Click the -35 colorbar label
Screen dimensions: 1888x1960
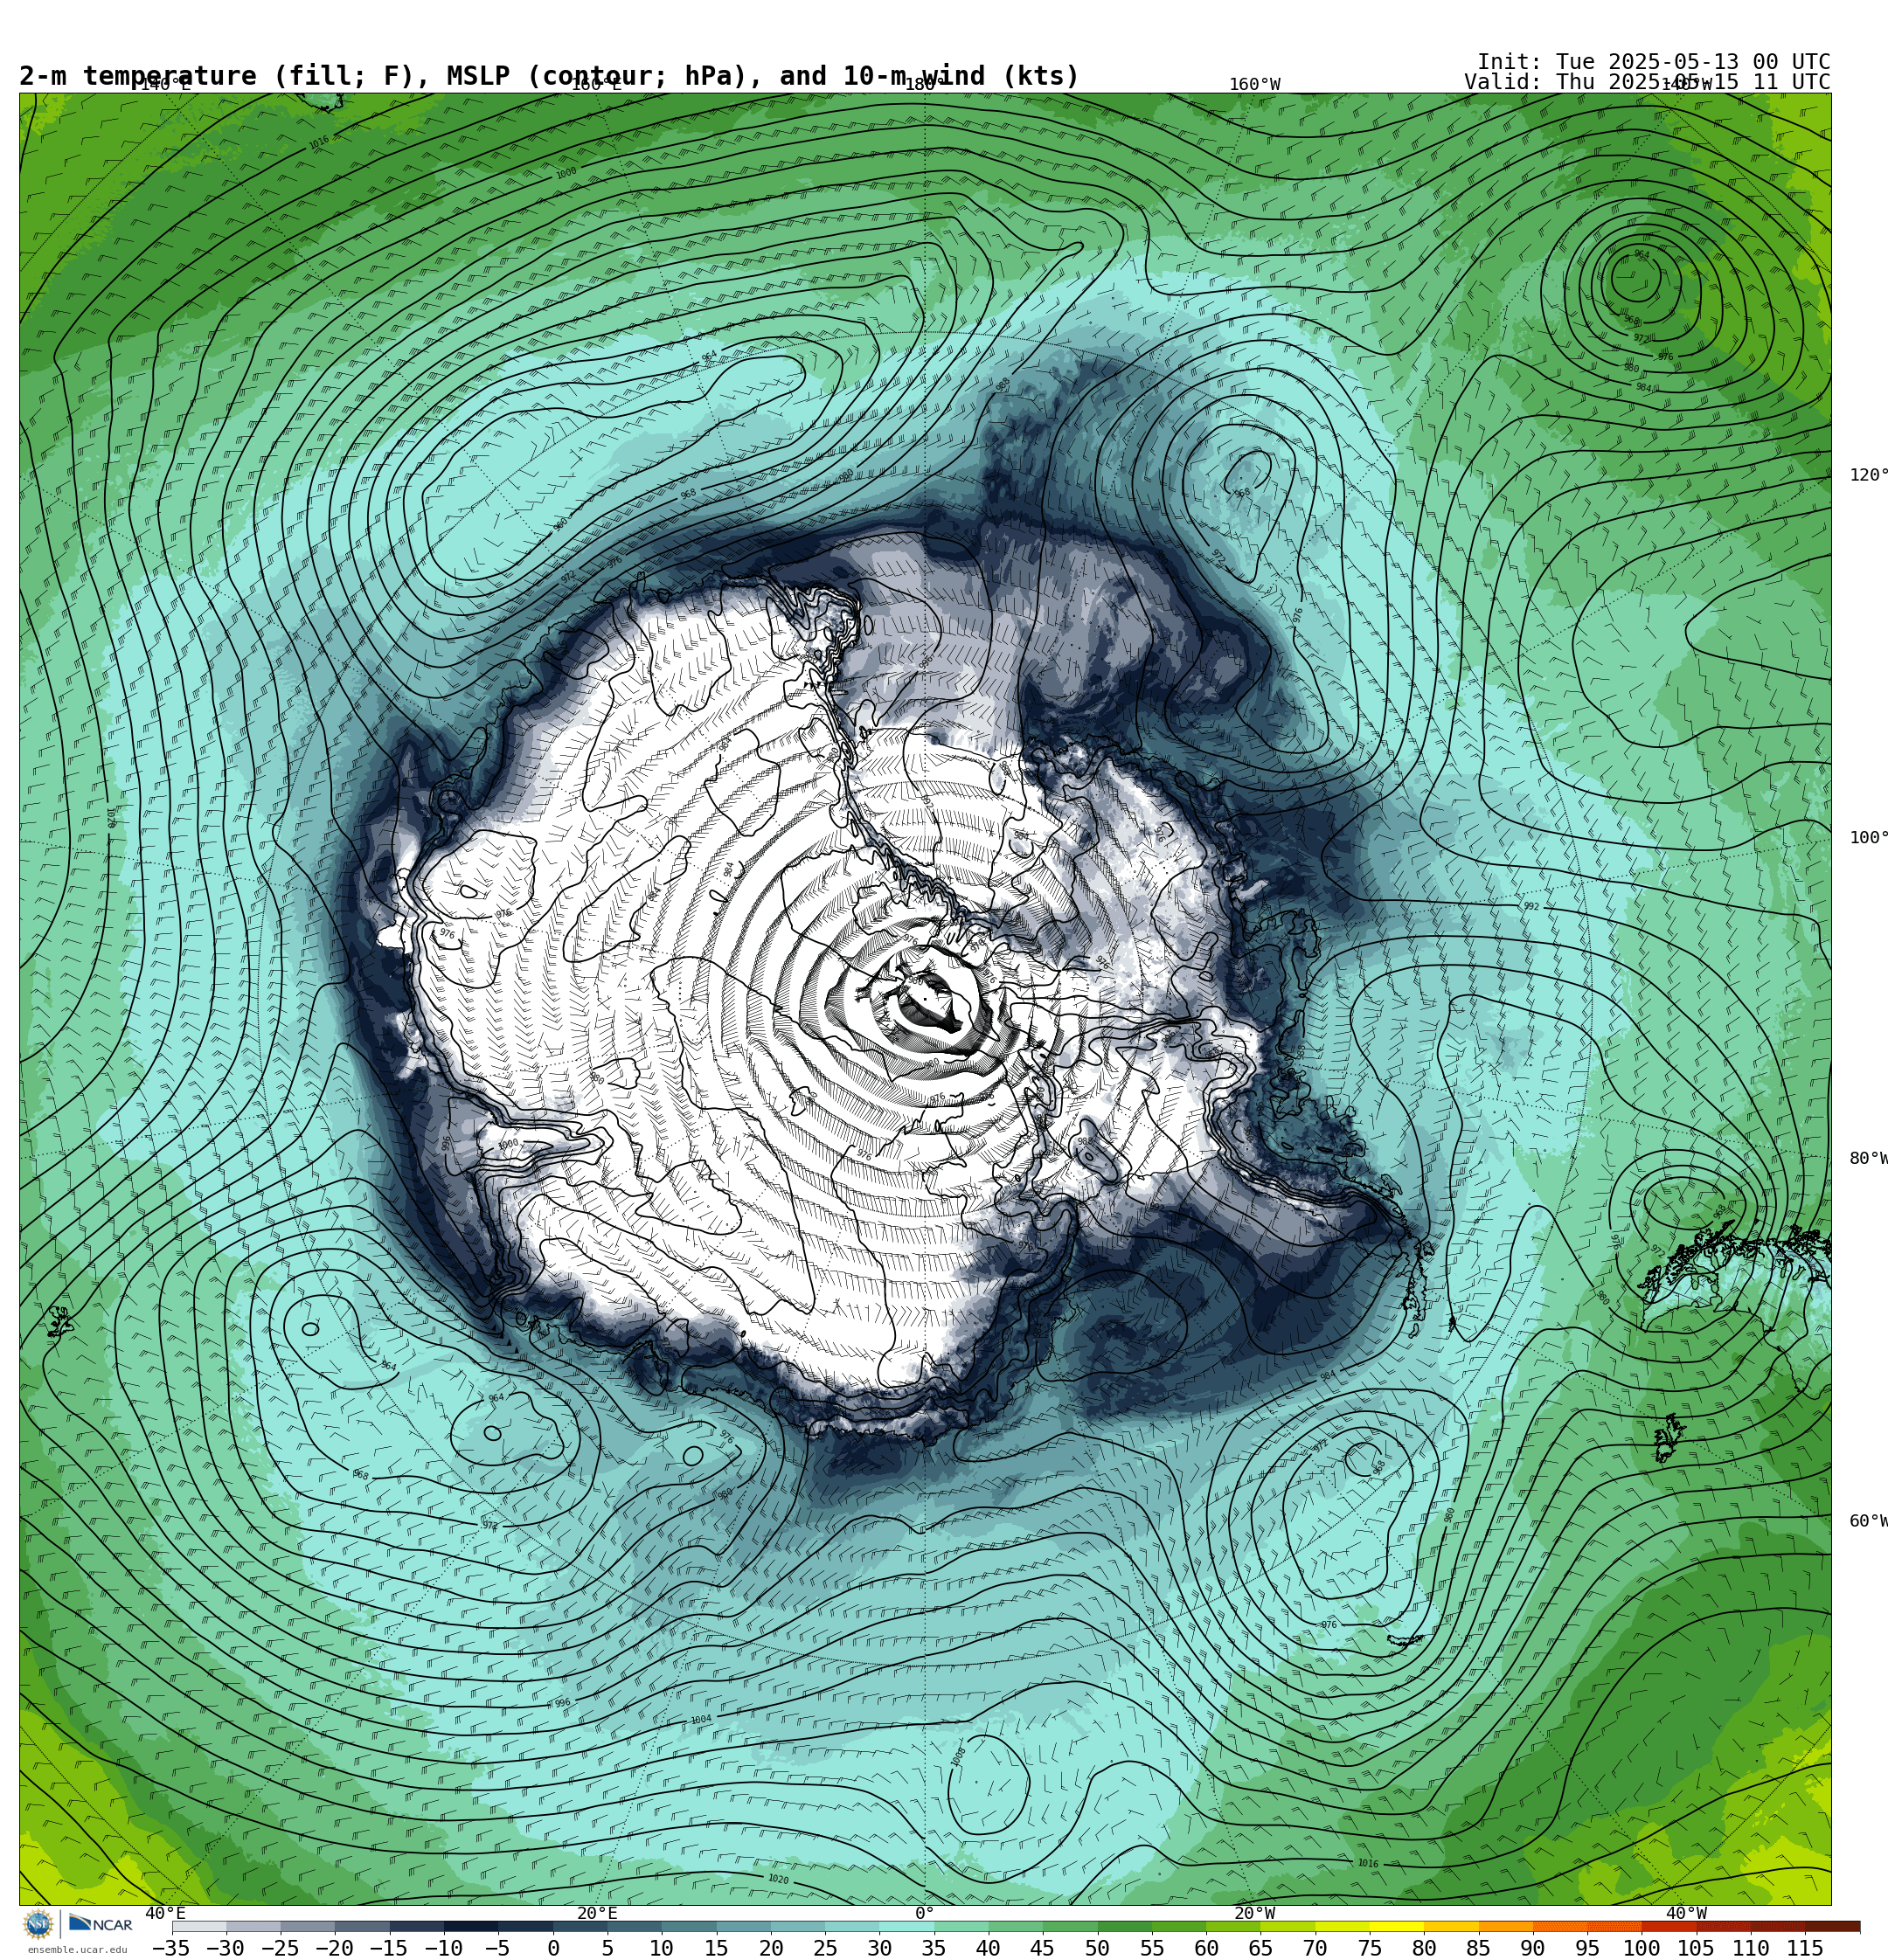170,1948
